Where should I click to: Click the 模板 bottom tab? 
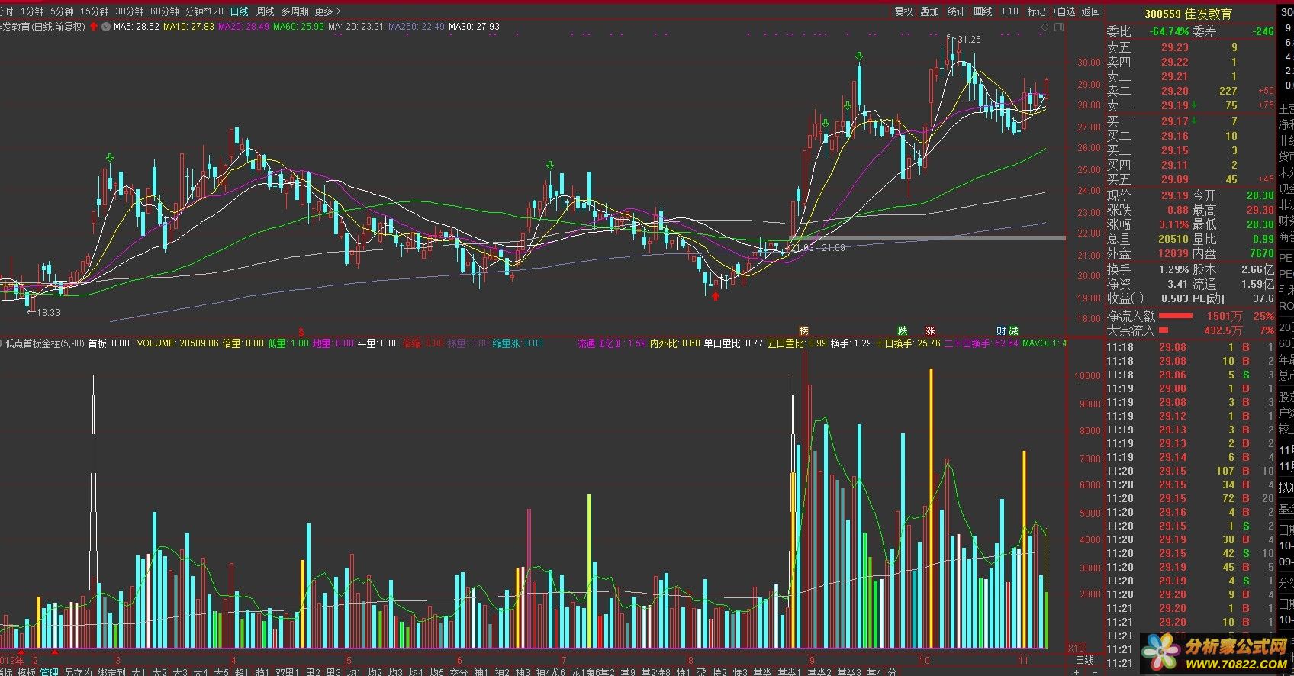(x=27, y=672)
